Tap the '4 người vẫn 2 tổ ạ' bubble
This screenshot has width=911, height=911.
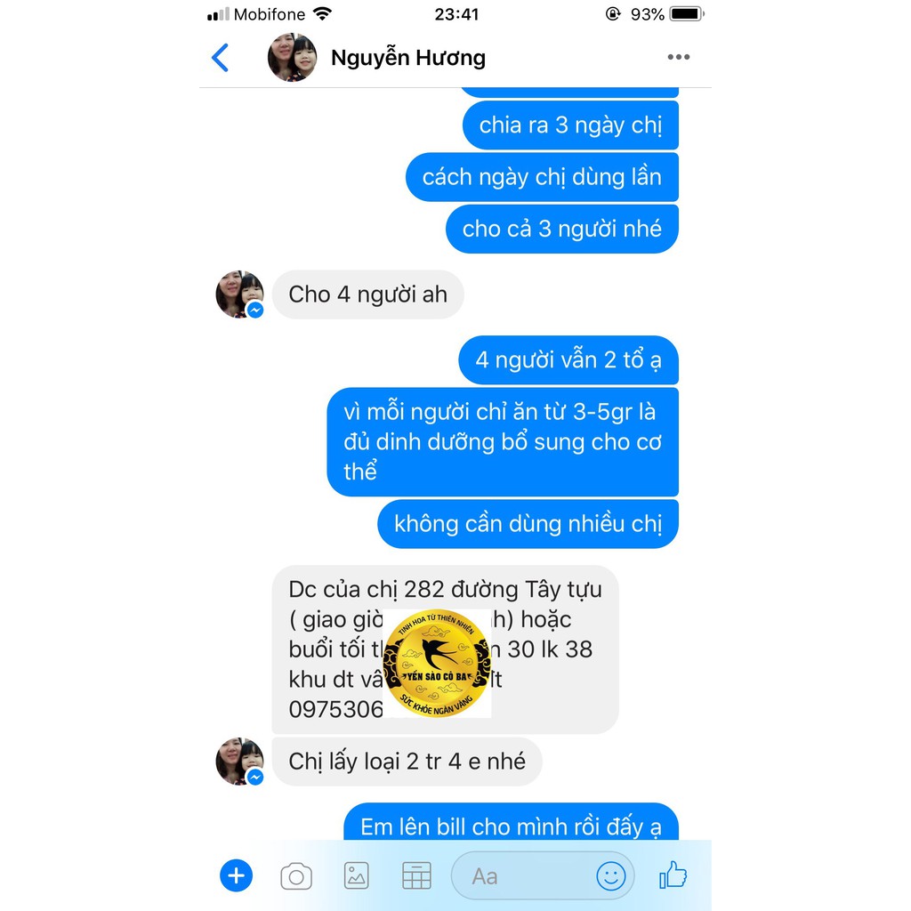pos(568,360)
